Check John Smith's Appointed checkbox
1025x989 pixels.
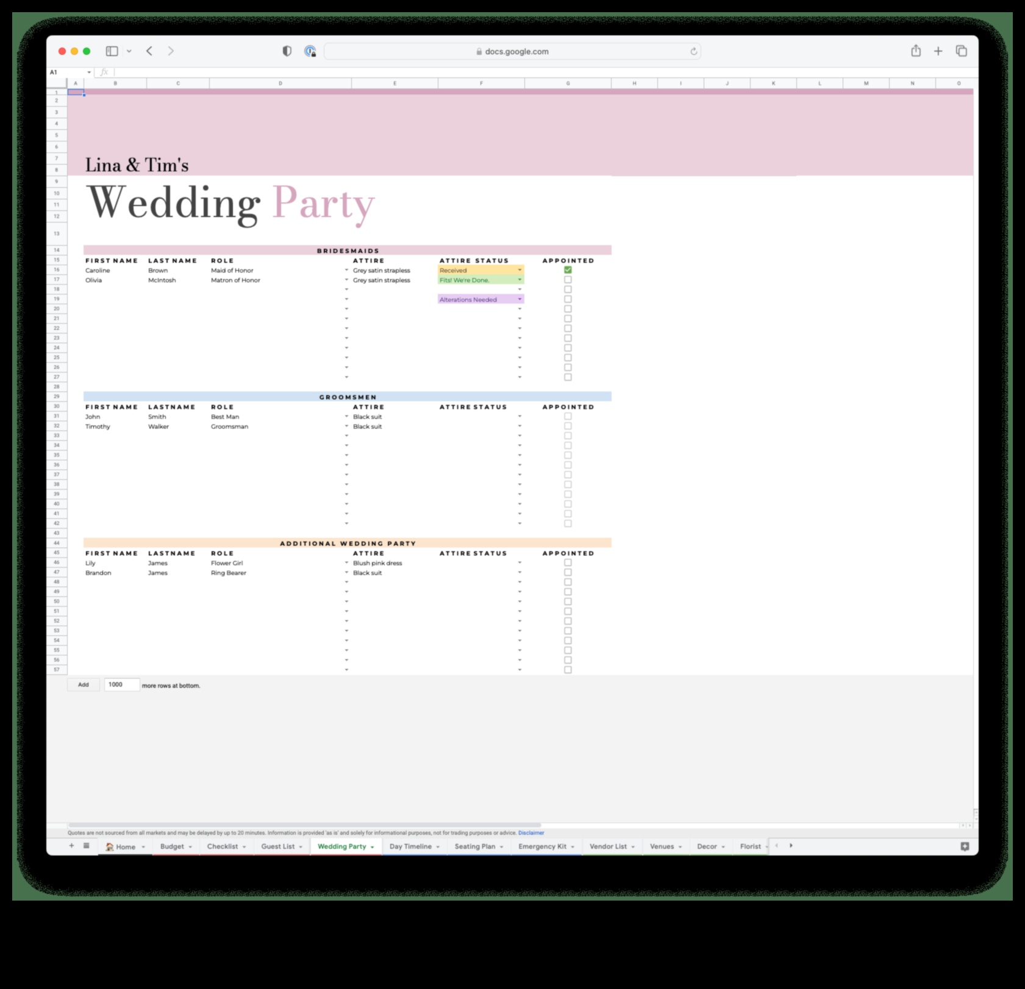568,416
